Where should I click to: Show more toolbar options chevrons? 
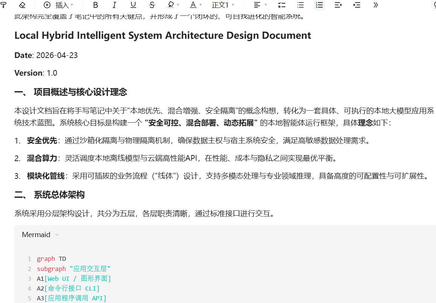[376, 5]
